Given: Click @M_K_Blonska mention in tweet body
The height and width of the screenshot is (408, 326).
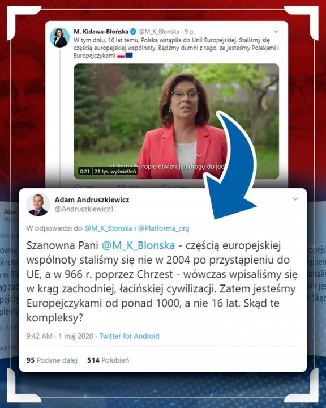Looking at the screenshot, I should pos(138,245).
